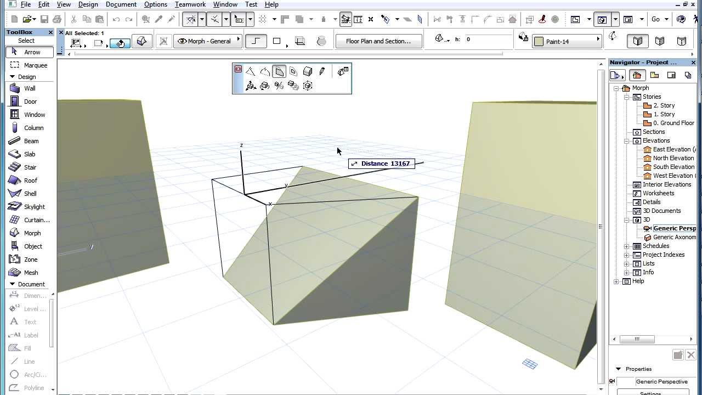The width and height of the screenshot is (702, 395).
Task: Switch to Project Map in Navigator header
Action: click(x=636, y=75)
